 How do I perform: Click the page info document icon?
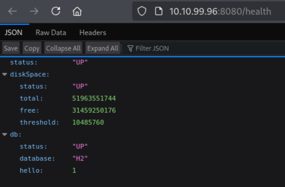tap(158, 11)
